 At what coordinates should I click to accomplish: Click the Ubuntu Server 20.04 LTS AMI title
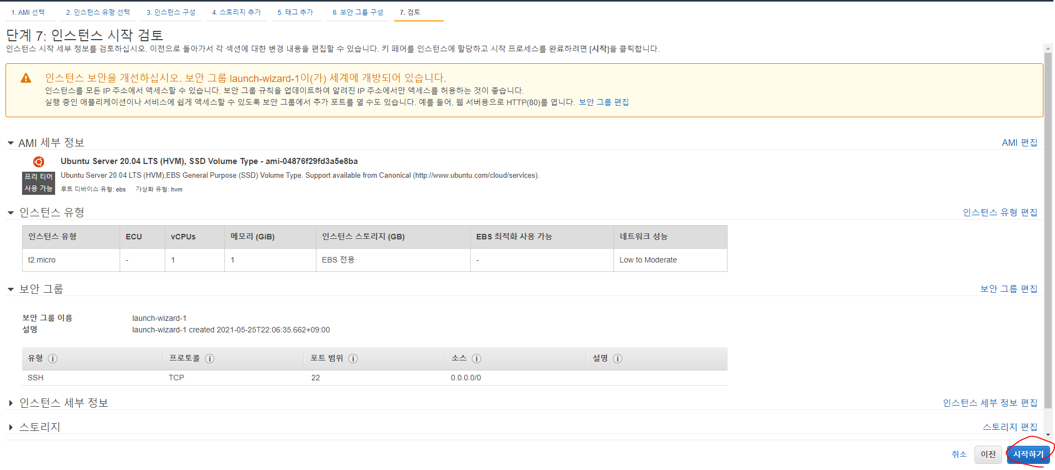[x=209, y=161]
